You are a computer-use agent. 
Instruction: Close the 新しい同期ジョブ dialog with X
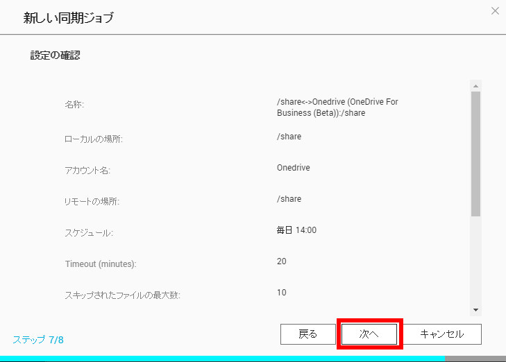coord(495,11)
